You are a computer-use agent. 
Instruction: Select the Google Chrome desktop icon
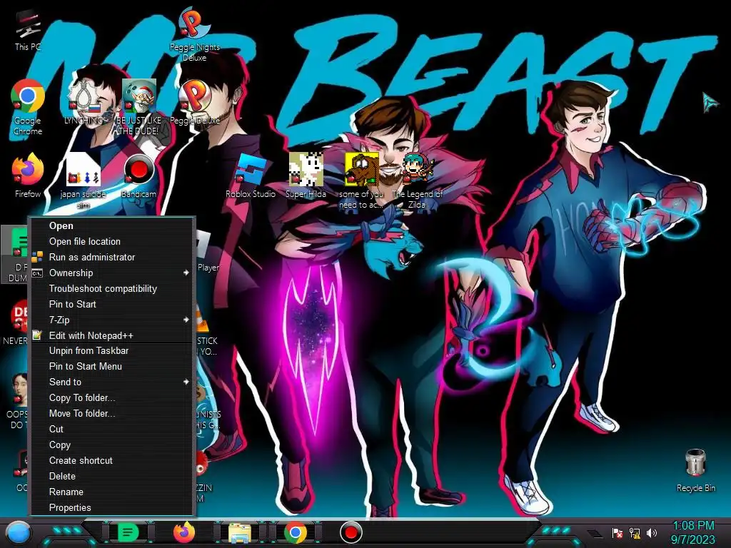click(x=28, y=108)
